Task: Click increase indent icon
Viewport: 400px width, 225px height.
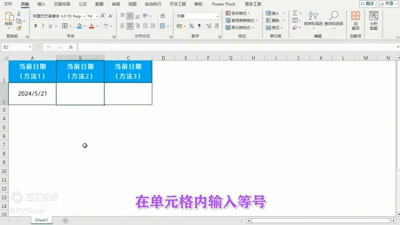Action: [x=152, y=26]
